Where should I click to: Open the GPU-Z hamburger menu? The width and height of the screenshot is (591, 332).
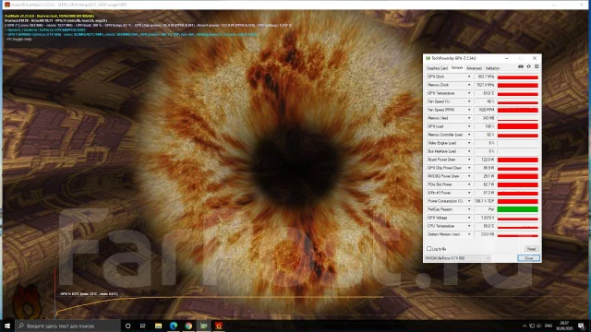pyautogui.click(x=537, y=66)
